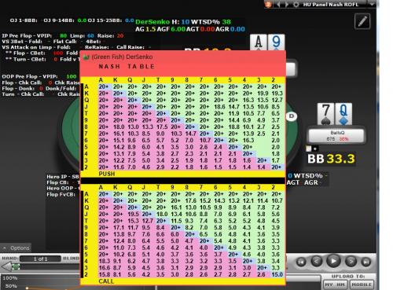Click the green hand marker on timeline

pyautogui.click(x=16, y=267)
